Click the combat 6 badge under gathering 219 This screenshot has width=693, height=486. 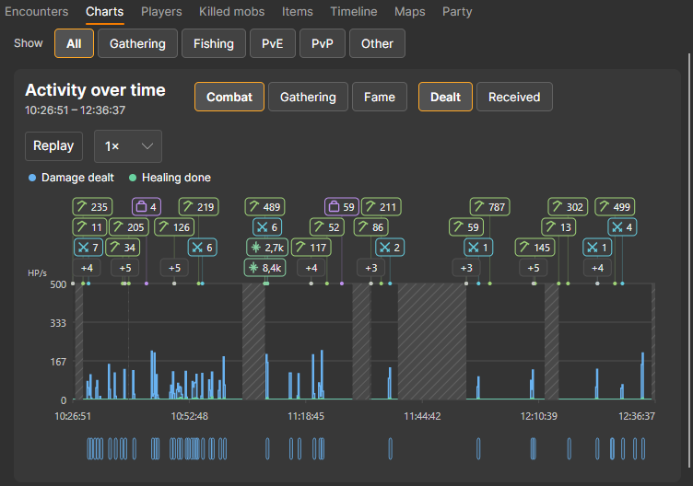203,248
